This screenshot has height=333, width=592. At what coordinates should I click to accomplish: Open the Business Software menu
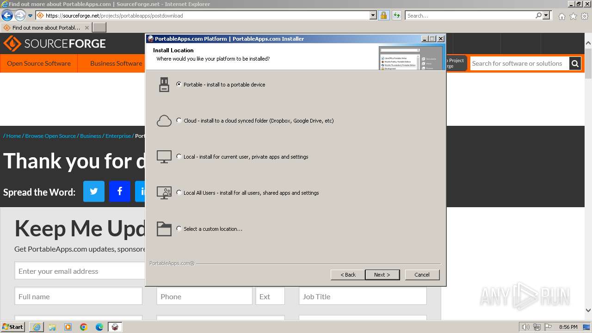point(116,63)
